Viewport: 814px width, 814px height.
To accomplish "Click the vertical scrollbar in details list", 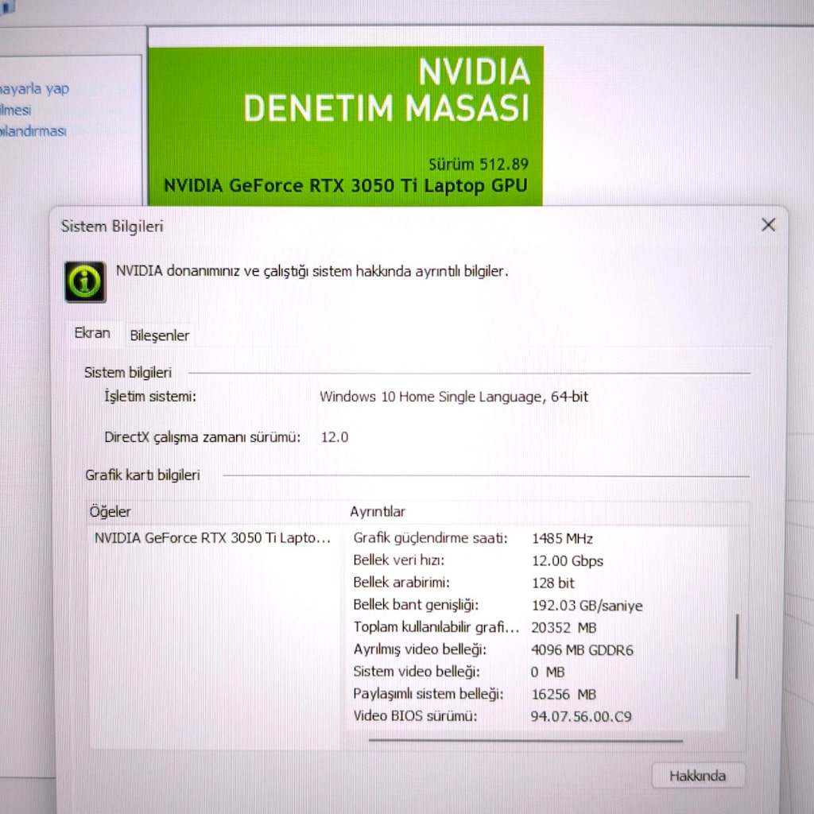I will (x=736, y=646).
